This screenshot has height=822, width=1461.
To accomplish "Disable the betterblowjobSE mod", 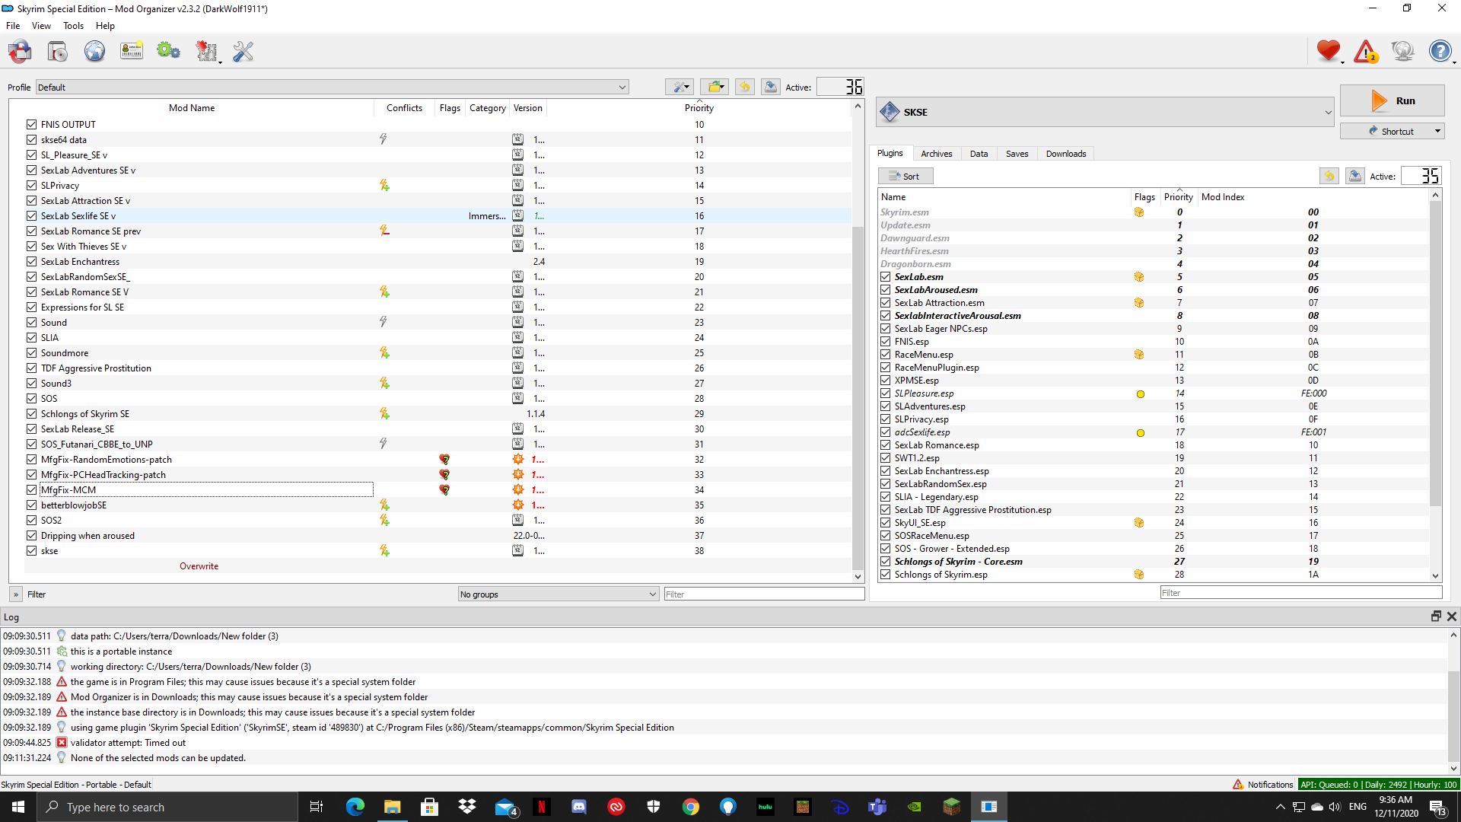I will tap(31, 505).
